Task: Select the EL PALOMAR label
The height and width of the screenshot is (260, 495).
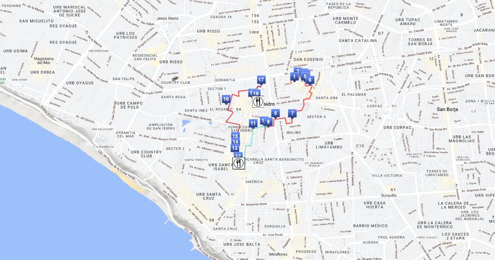Action: [x=355, y=95]
